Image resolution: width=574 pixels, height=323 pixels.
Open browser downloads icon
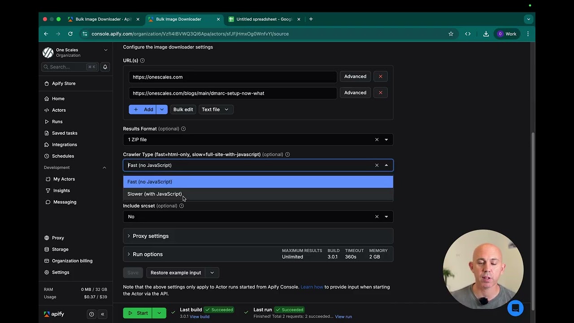click(486, 34)
